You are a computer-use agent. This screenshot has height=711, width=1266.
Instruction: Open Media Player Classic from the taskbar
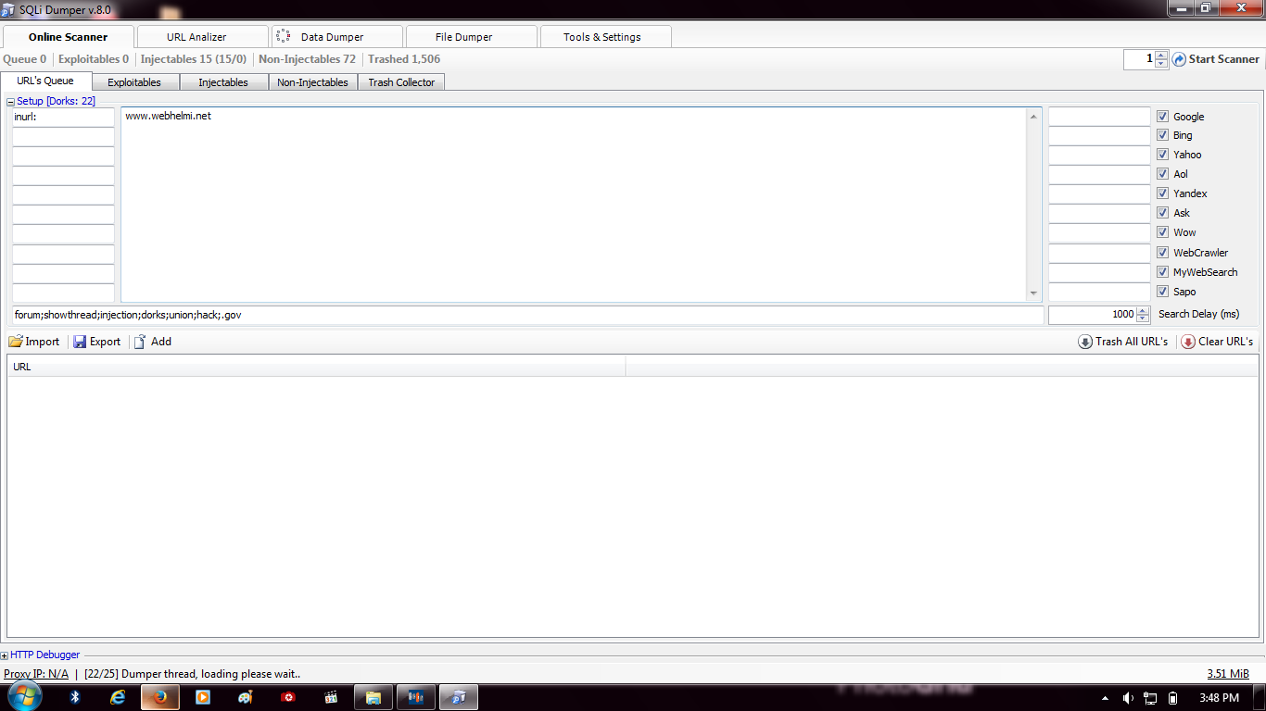[331, 697]
